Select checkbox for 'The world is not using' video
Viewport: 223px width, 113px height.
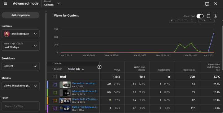[x=55, y=85]
